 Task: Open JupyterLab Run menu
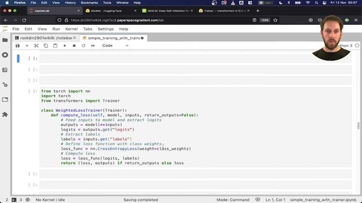pyautogui.click(x=56, y=29)
